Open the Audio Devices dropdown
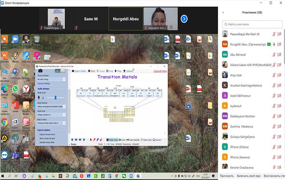 click(51, 106)
